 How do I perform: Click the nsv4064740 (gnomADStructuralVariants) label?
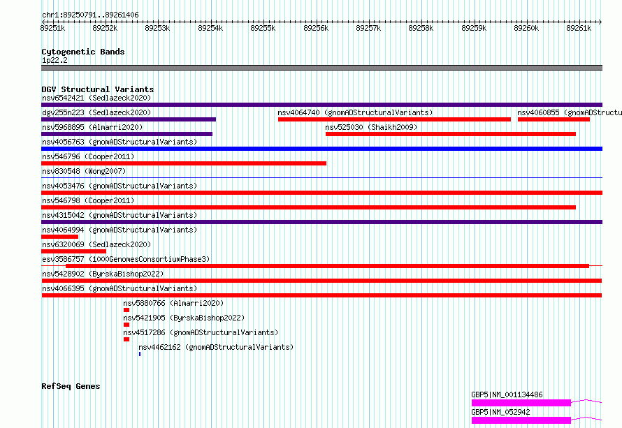[x=355, y=112]
